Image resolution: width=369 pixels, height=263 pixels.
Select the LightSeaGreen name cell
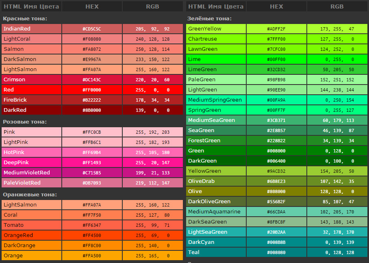pos(216,232)
